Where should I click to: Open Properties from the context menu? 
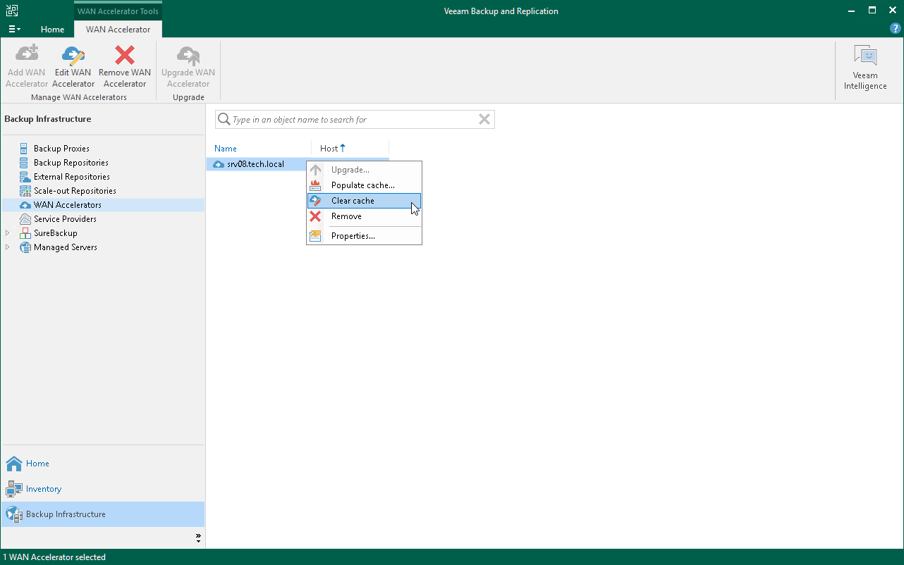(x=364, y=236)
